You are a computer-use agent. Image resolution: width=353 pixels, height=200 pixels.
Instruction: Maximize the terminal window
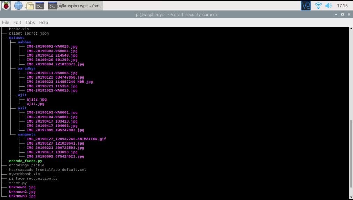click(x=342, y=14)
